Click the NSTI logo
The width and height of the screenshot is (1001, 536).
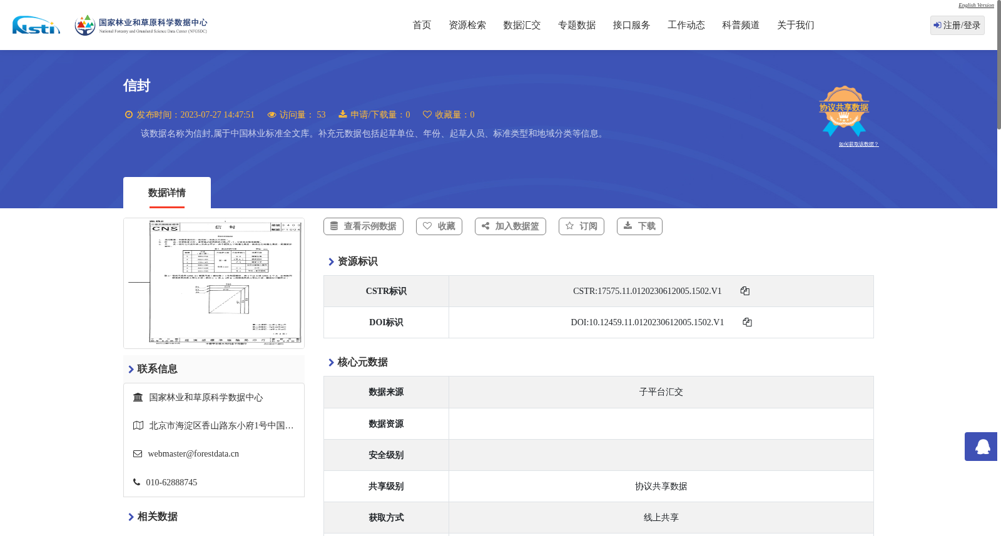pos(36,25)
